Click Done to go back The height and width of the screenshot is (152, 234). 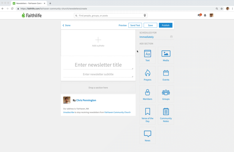click(67, 25)
